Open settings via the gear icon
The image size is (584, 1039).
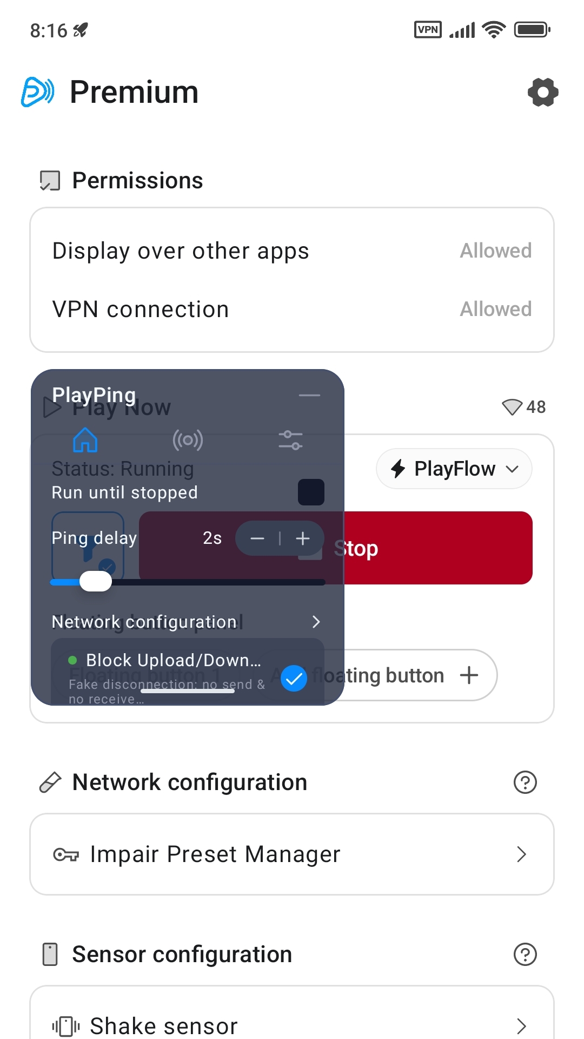pos(543,92)
